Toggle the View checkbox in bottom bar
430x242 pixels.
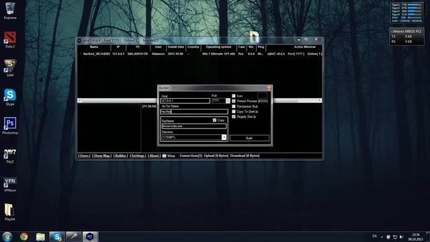point(164,155)
